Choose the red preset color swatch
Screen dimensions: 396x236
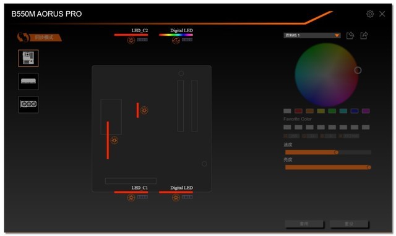pos(298,111)
